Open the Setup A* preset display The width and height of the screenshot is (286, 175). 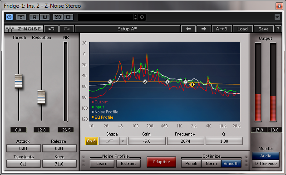128,29
